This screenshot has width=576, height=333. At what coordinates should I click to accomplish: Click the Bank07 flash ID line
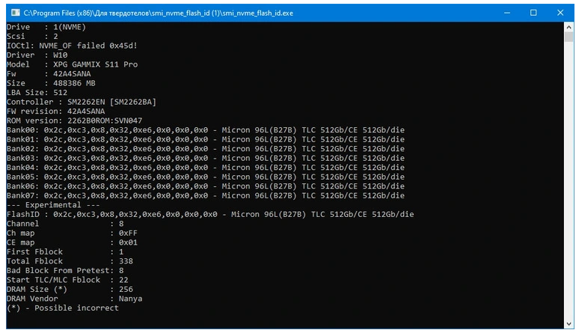point(206,196)
